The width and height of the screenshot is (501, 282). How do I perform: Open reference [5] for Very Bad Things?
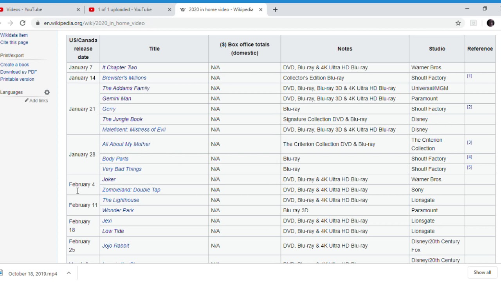pos(469,167)
